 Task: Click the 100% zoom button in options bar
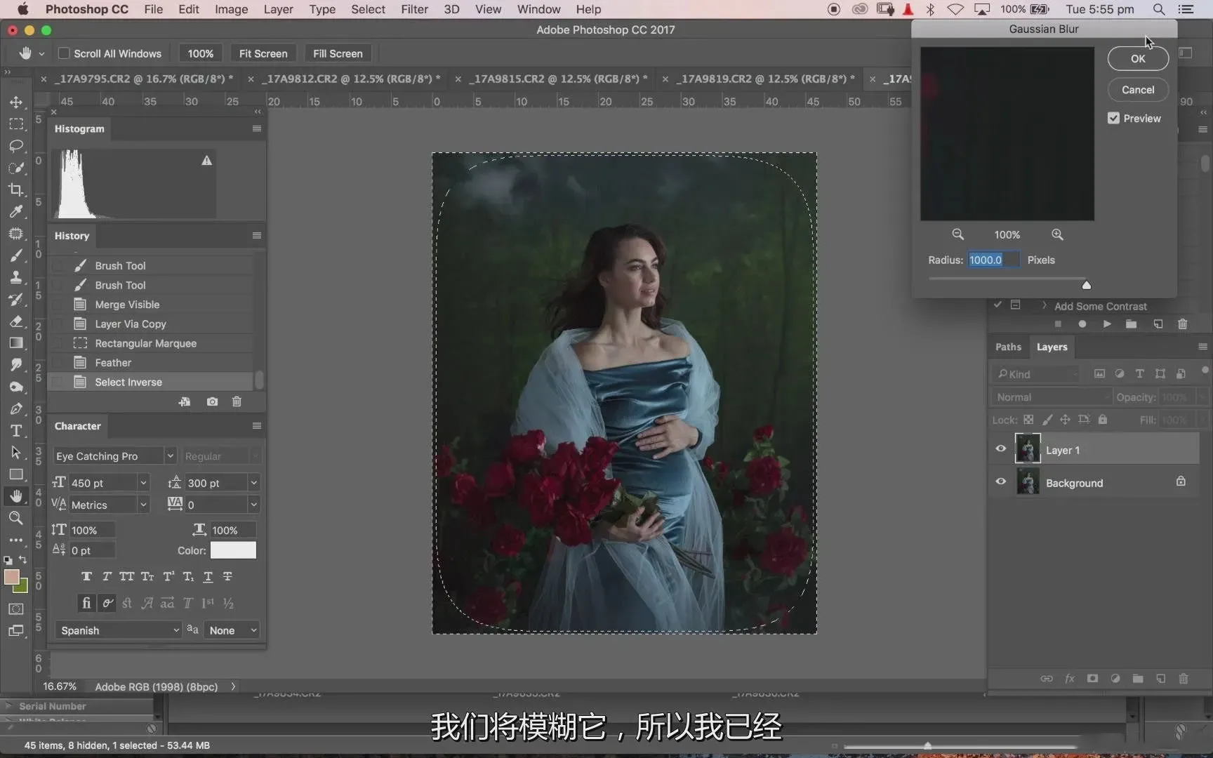pyautogui.click(x=201, y=53)
